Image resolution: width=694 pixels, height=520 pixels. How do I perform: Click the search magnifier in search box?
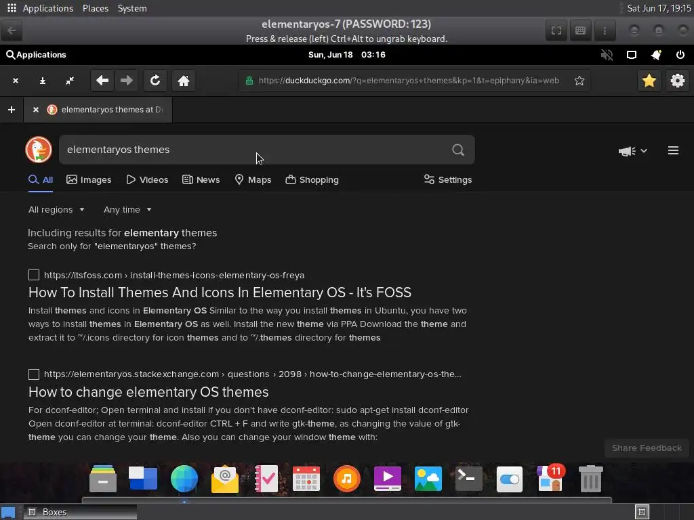coord(458,150)
